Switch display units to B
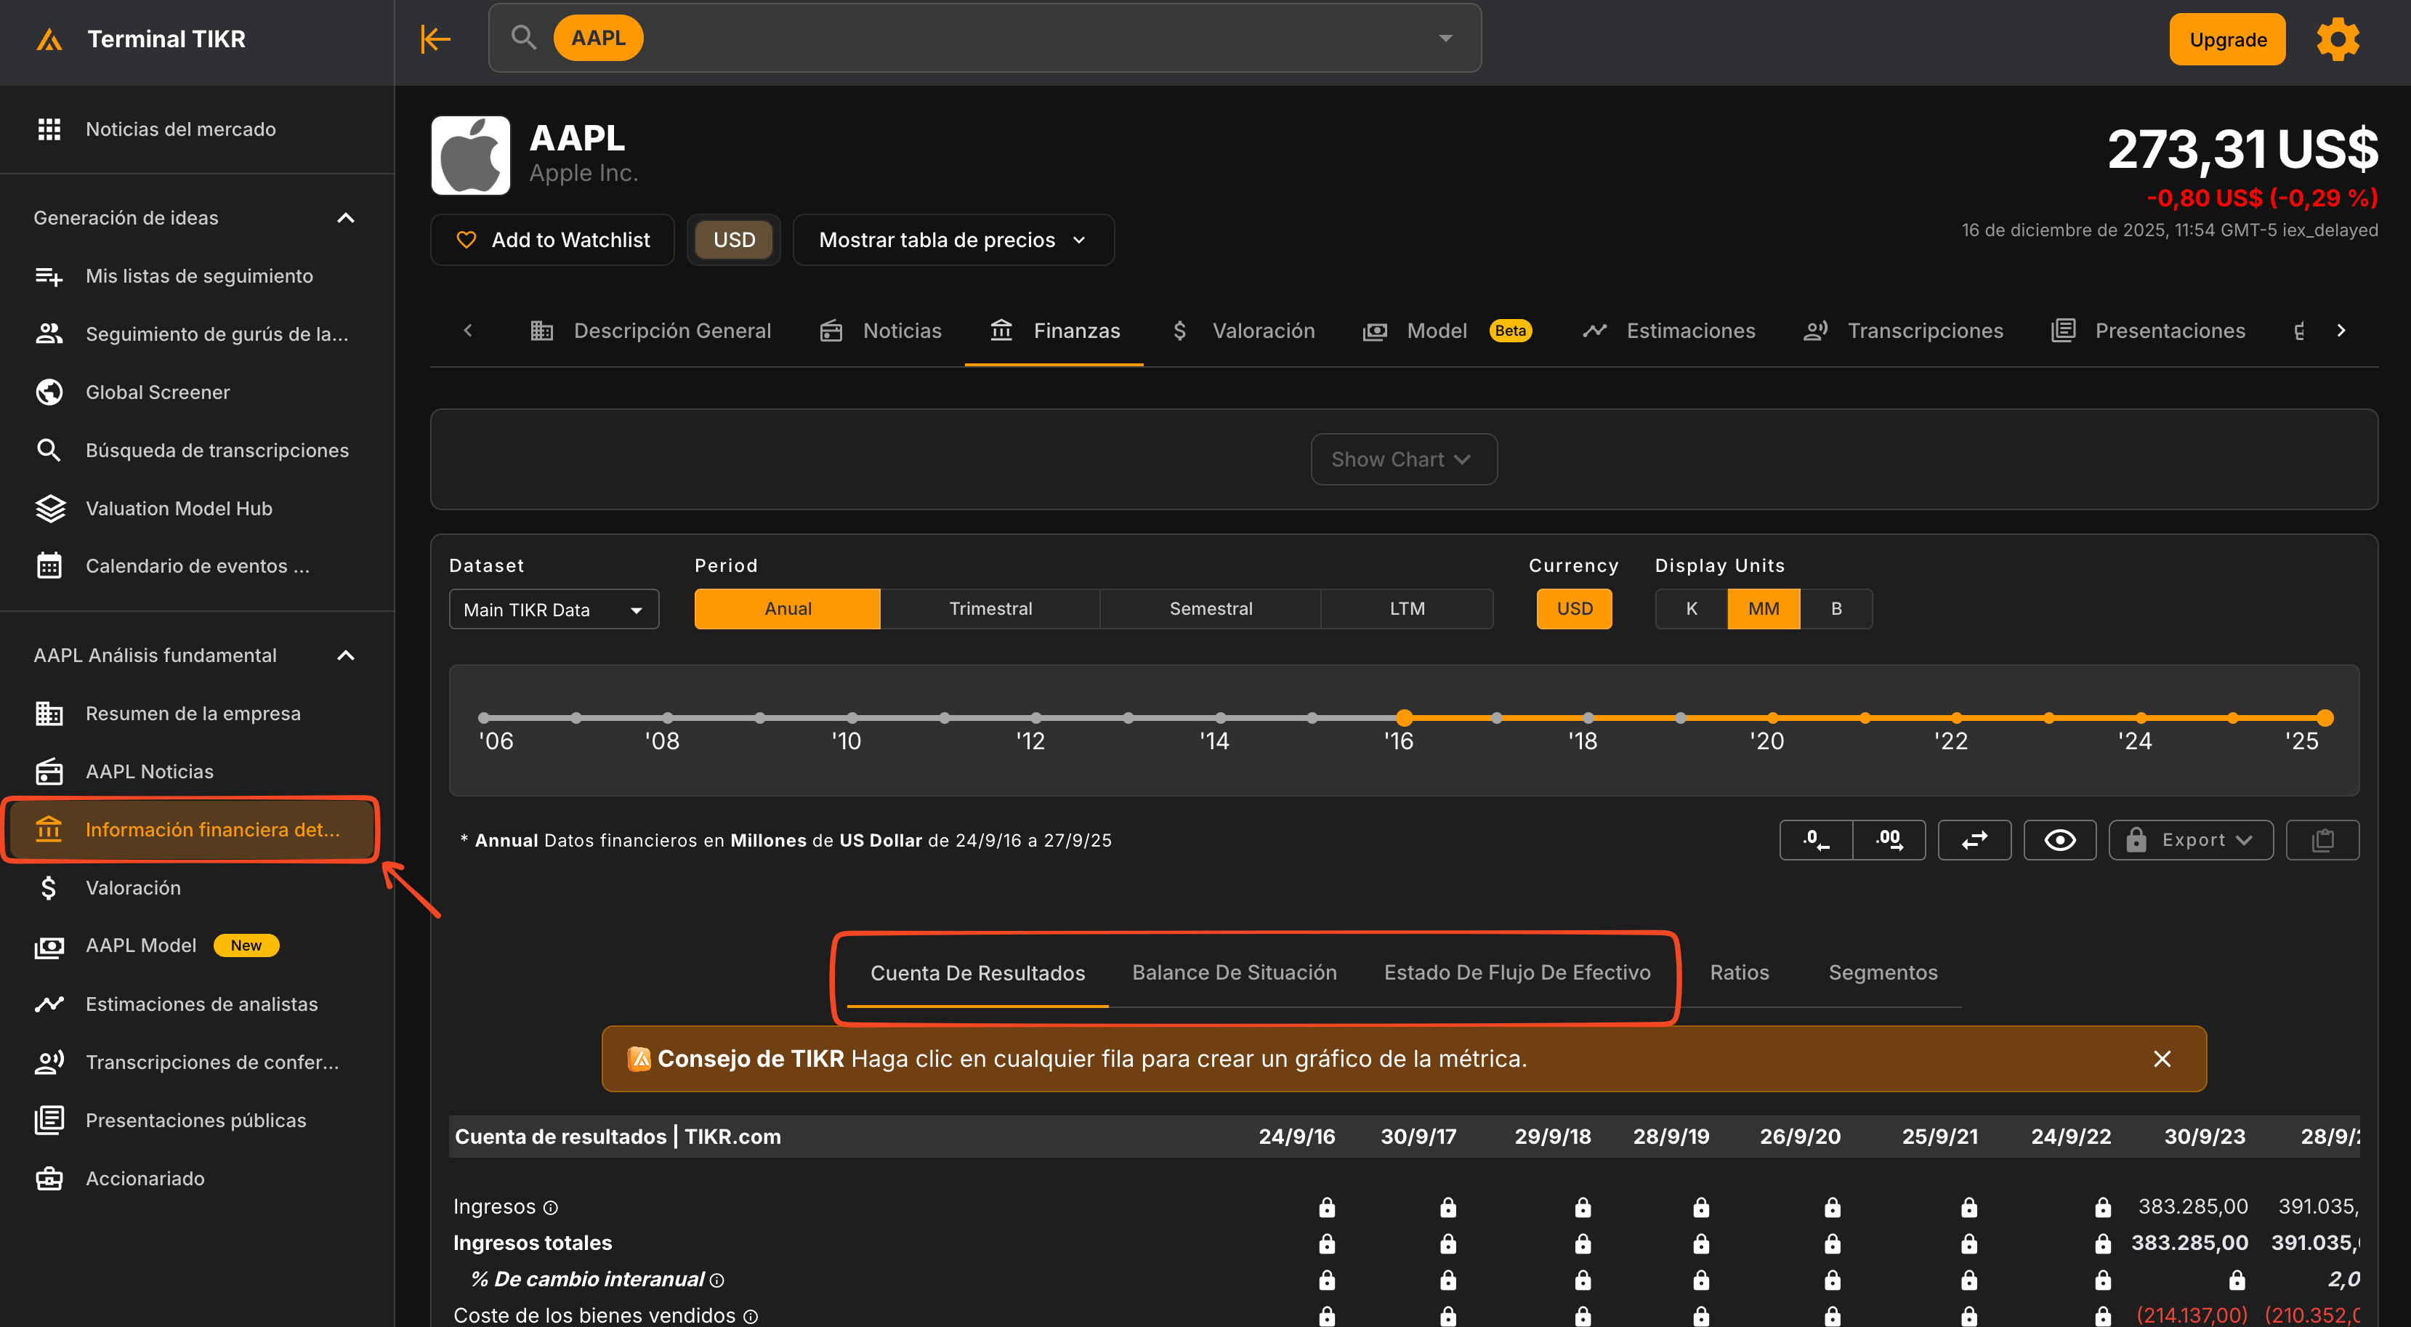This screenshot has height=1327, width=2411. pos(1835,608)
